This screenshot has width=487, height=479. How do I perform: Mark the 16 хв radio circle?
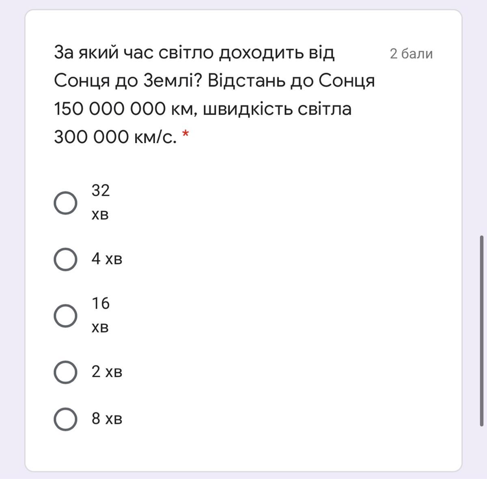[x=65, y=316]
